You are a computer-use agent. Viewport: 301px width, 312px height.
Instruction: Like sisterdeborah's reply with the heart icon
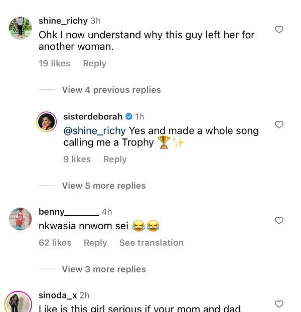click(x=279, y=124)
